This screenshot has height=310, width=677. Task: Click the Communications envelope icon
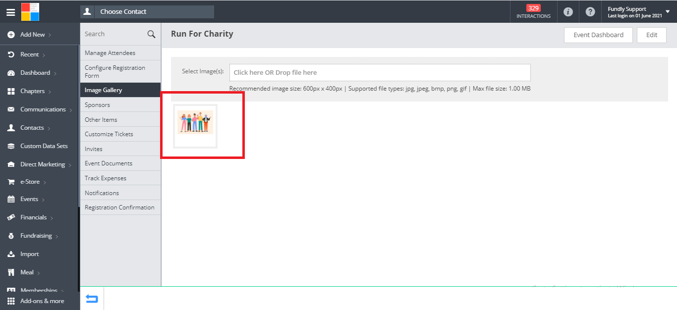[x=11, y=109]
